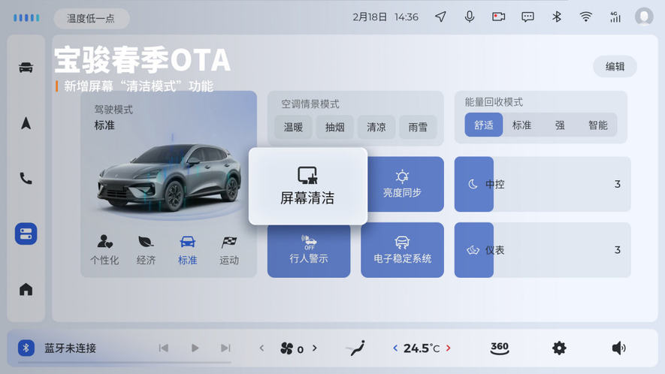Tap the 屏幕清洁 screen clean button

pyautogui.click(x=307, y=186)
